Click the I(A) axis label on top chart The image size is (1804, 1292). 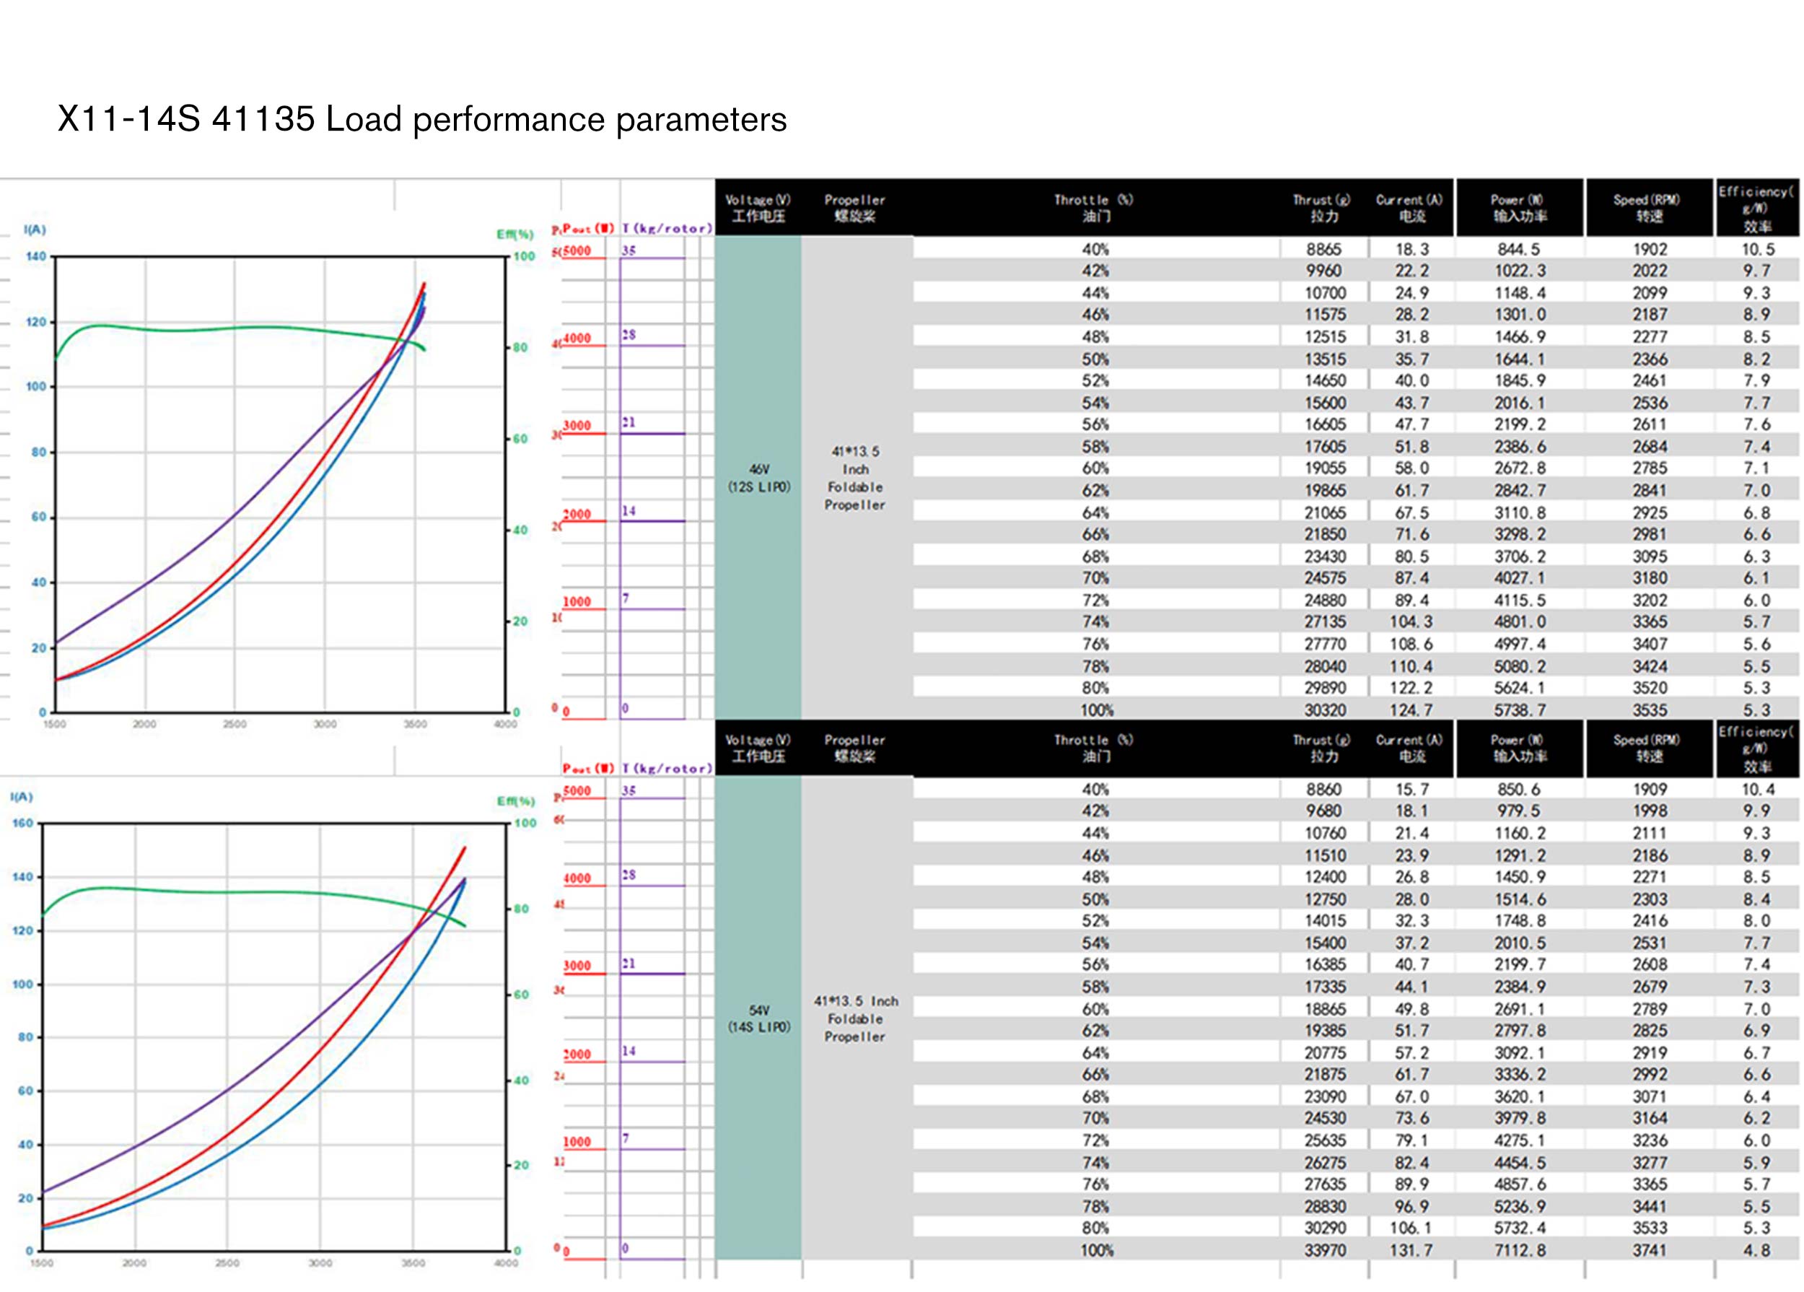tap(35, 230)
